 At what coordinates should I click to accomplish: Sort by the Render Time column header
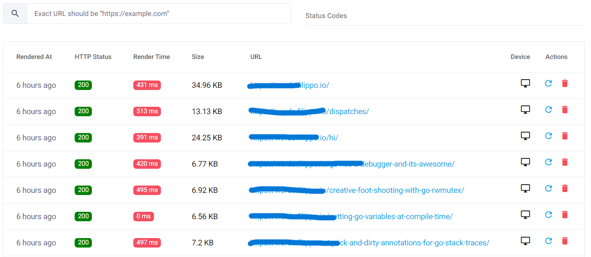tap(151, 57)
